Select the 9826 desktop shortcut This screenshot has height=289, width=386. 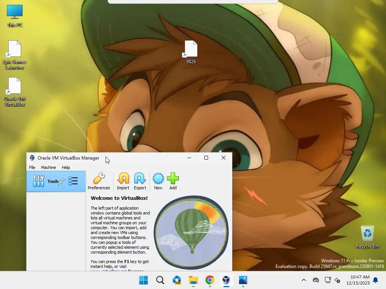coord(191,52)
